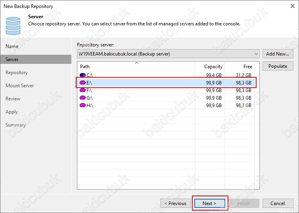Cancel the New Backup Repository wizard

[278, 203]
